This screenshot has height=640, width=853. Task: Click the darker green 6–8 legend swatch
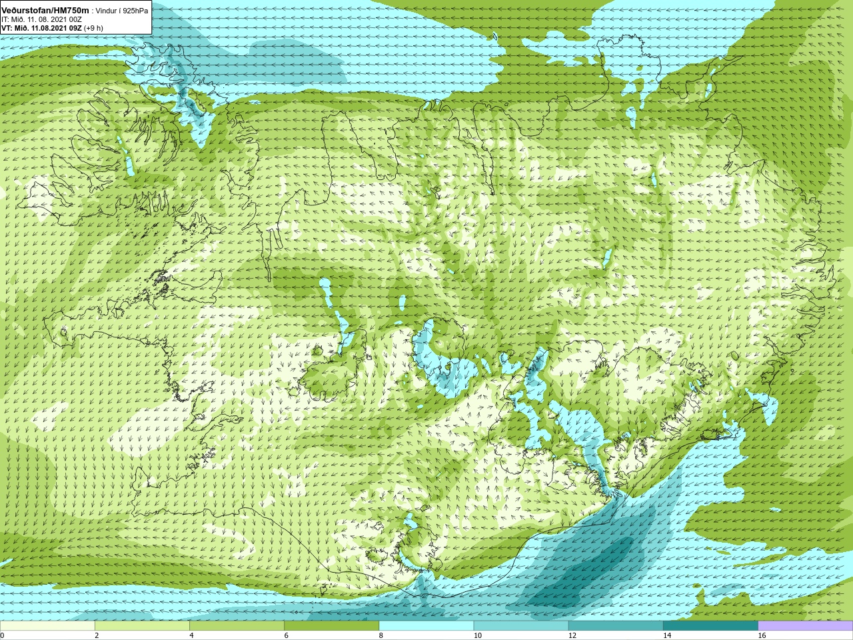331,626
